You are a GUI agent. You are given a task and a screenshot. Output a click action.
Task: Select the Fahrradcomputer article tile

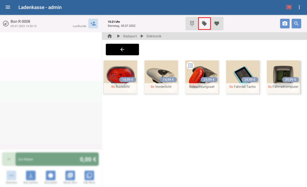[283, 77]
